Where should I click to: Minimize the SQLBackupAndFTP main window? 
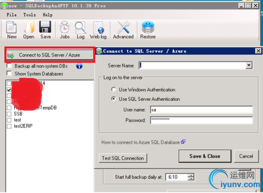point(241,6)
